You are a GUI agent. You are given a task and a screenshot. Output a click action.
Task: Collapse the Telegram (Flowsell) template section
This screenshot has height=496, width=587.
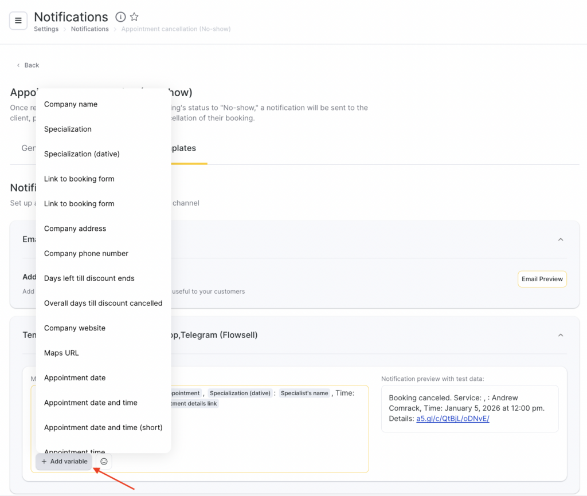point(561,335)
